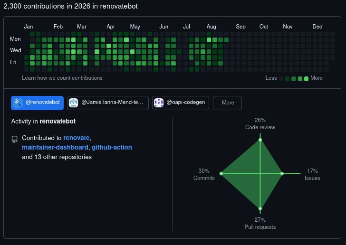Viewport: 346px width, 245px height.
Task: Click the 'Jan' month label
Action: coord(29,27)
